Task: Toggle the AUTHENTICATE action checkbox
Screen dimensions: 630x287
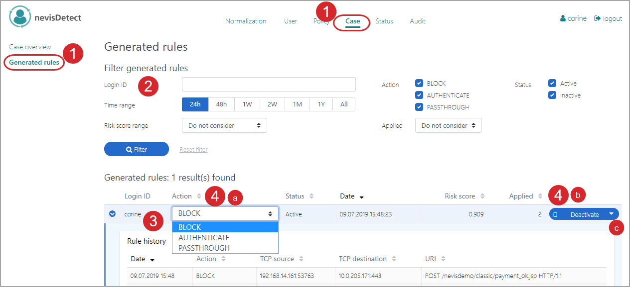Action: click(419, 95)
